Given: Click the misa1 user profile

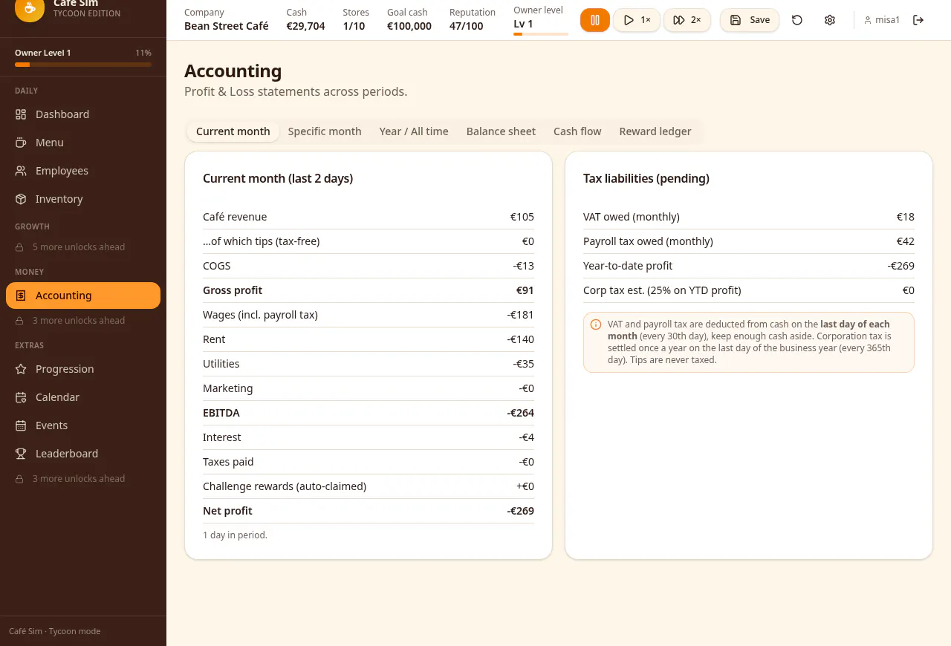Looking at the screenshot, I should [882, 20].
